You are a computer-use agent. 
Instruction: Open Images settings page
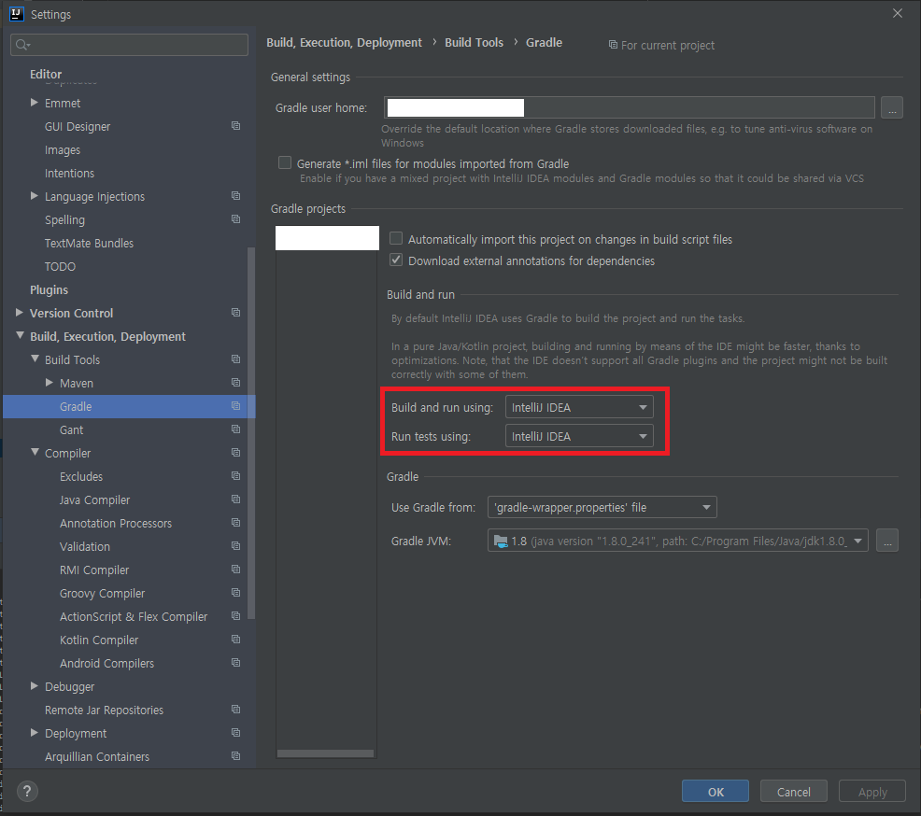coord(63,149)
